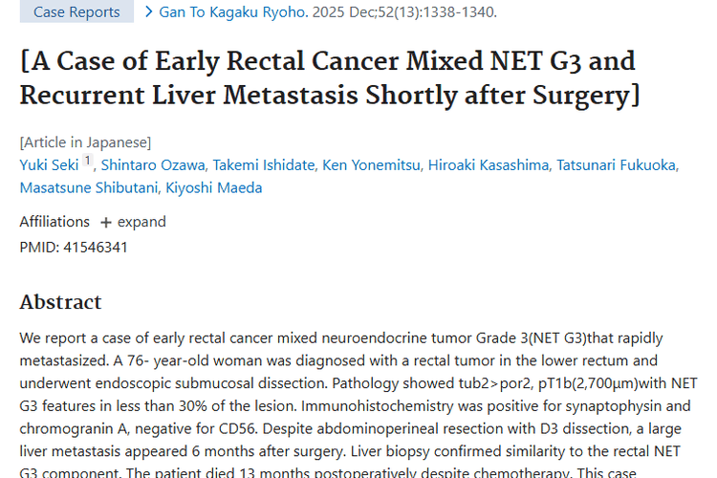This screenshot has height=478, width=717.
Task: Click the plus icon beside Affiliations
Action: [x=105, y=222]
